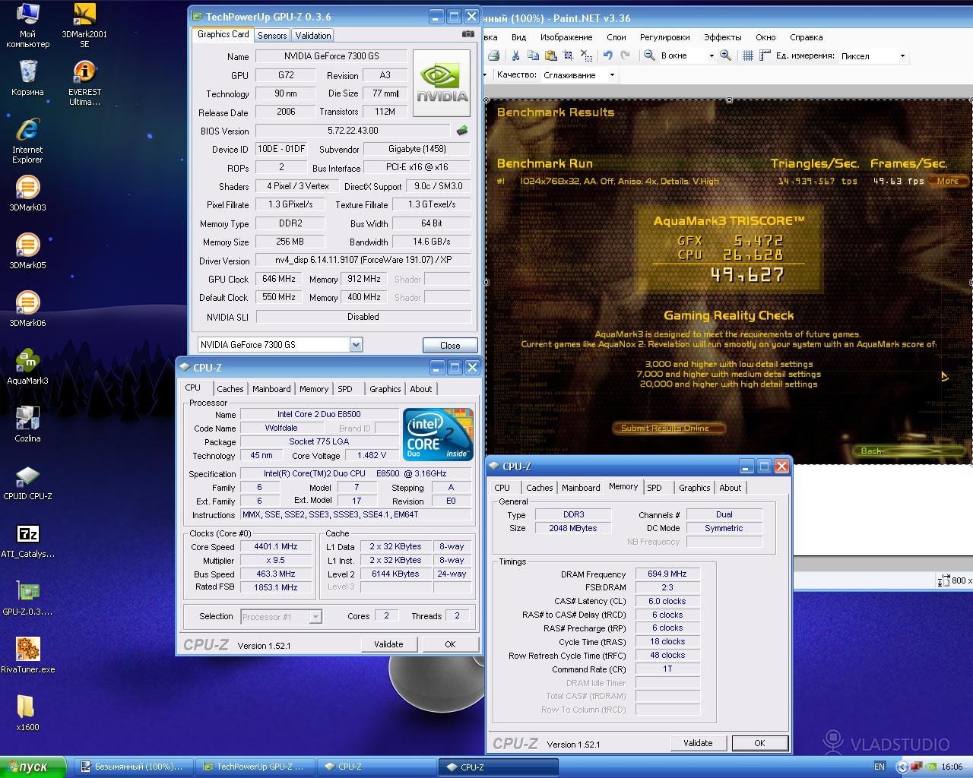Viewport: 973px width, 778px height.
Task: Switch to the Validation tab in GPU-Z
Action: (313, 36)
